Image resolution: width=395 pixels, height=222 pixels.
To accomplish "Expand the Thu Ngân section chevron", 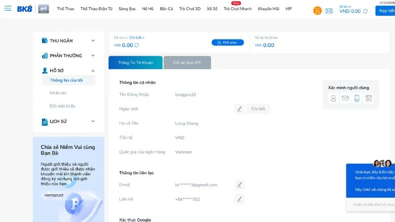I will (x=93, y=40).
